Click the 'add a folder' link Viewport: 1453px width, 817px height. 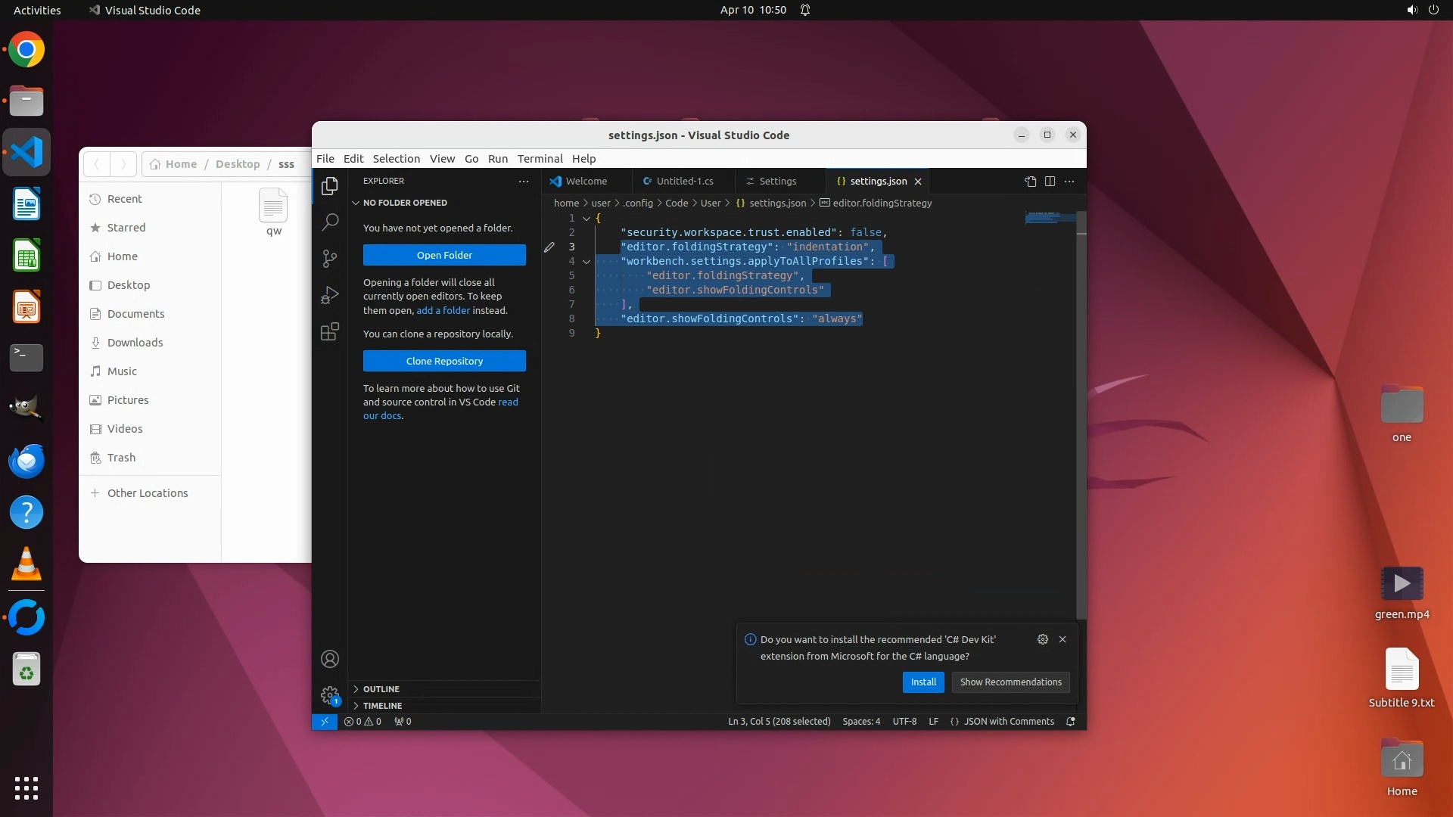(x=443, y=311)
